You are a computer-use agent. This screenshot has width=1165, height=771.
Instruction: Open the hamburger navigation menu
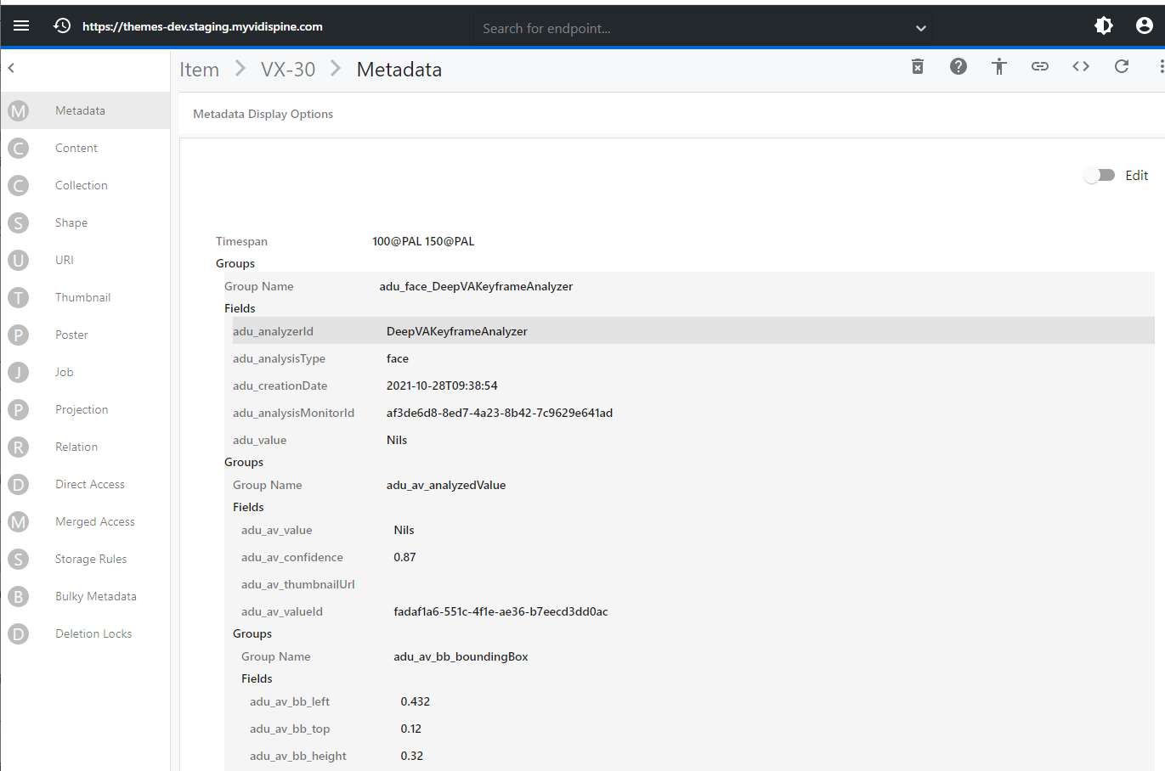[x=21, y=25]
